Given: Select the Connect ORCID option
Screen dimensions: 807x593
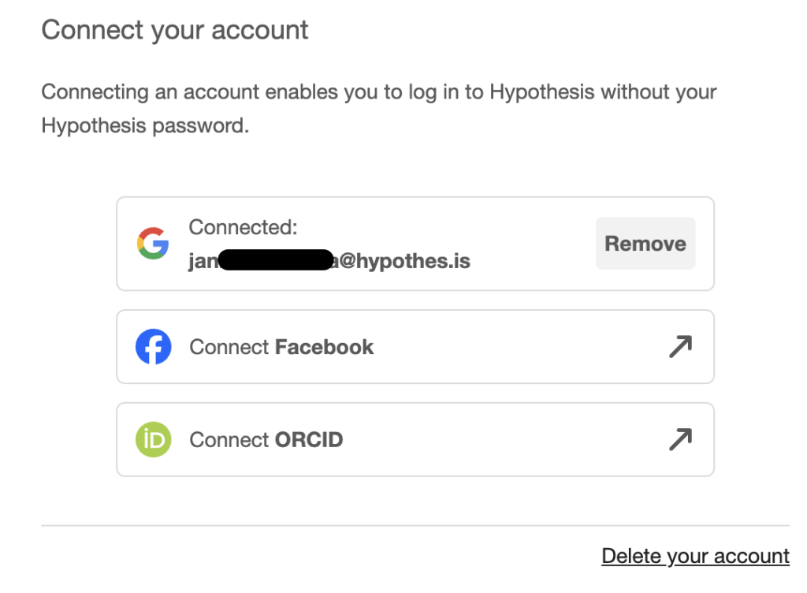Looking at the screenshot, I should point(415,439).
